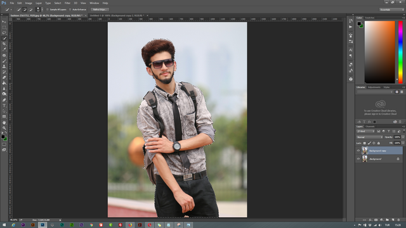
Task: Switch to the Channels tab
Action: (x=370, y=127)
